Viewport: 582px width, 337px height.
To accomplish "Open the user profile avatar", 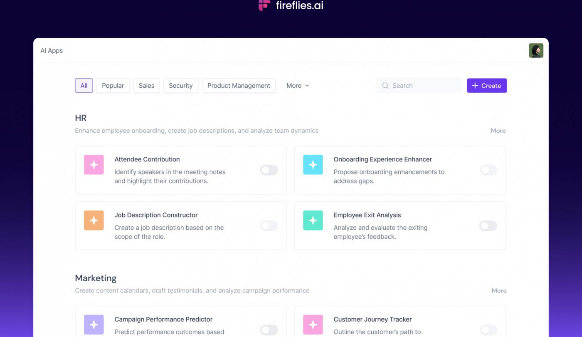I will pyautogui.click(x=536, y=50).
